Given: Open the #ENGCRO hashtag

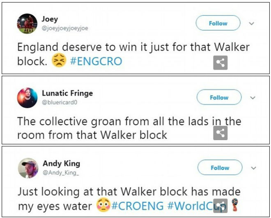Looking at the screenshot, I should [96, 61].
